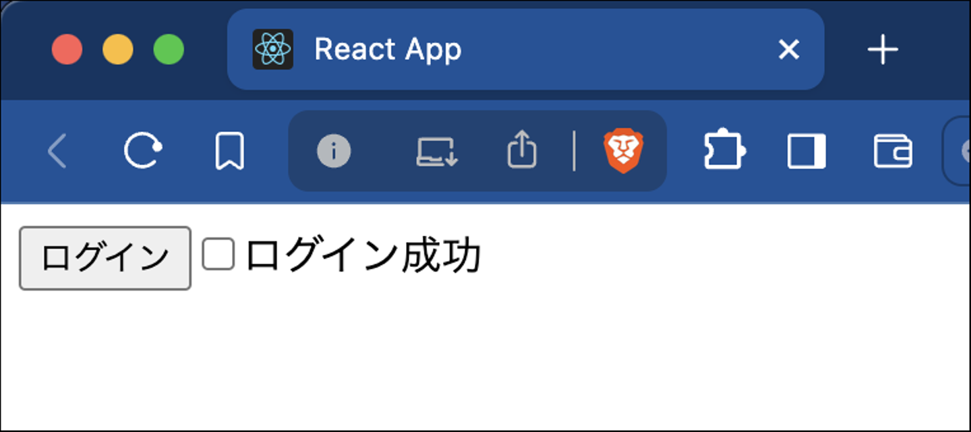Go back to previous page
The width and height of the screenshot is (971, 432).
coord(57,151)
